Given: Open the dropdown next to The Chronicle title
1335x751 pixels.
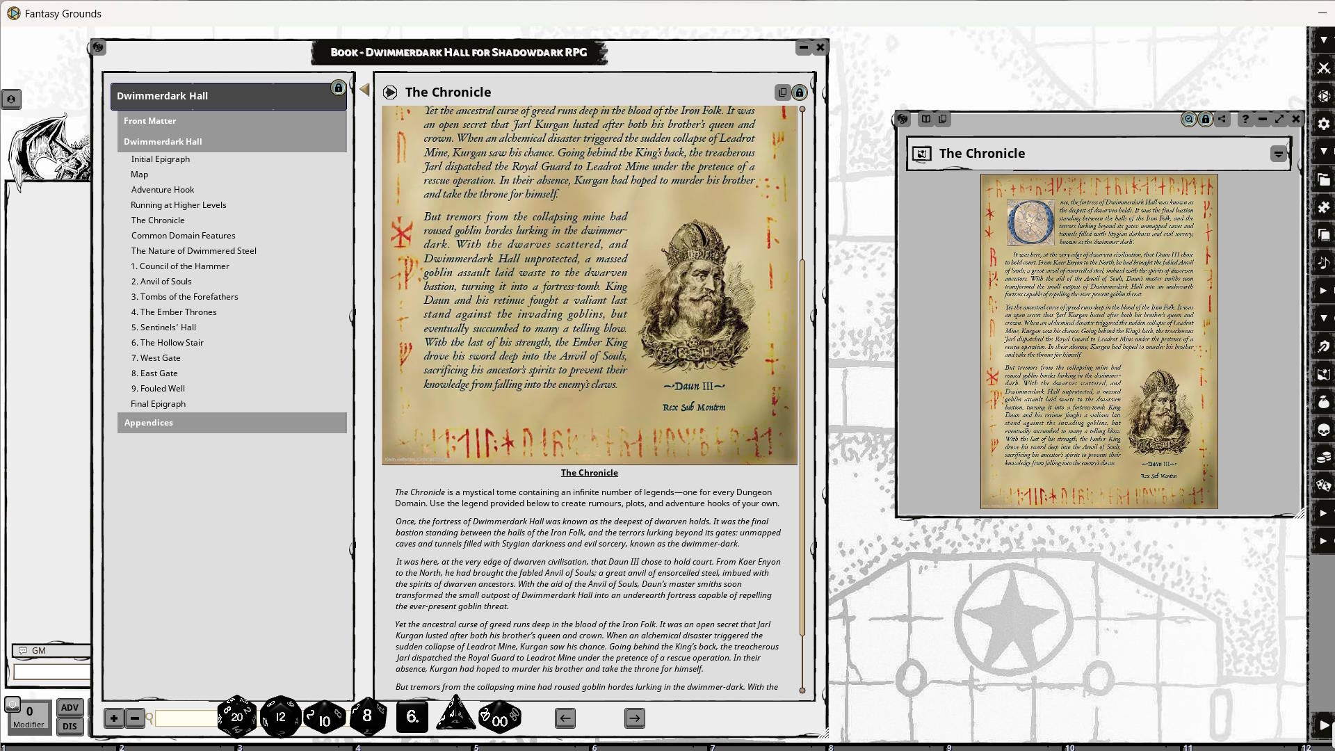Looking at the screenshot, I should point(1278,154).
